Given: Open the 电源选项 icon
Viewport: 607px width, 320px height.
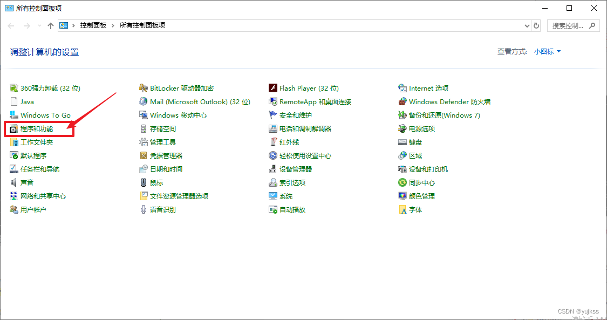Looking at the screenshot, I should click(403, 129).
